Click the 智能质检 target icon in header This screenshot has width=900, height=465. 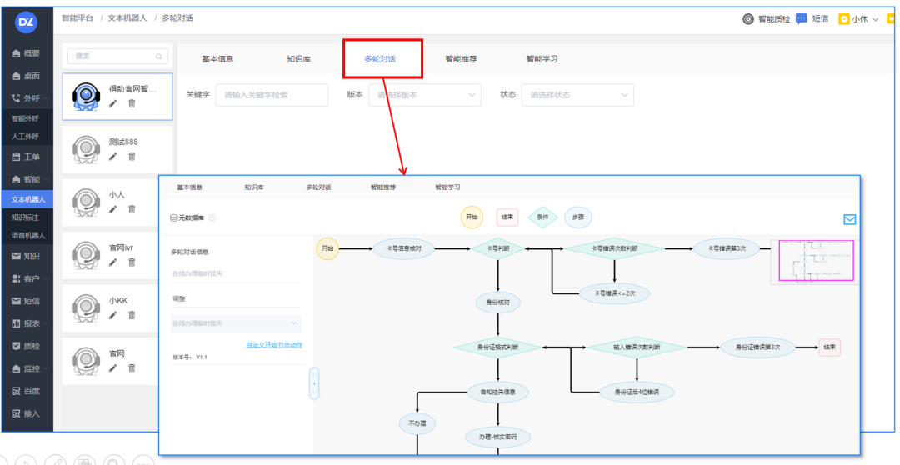pyautogui.click(x=748, y=19)
